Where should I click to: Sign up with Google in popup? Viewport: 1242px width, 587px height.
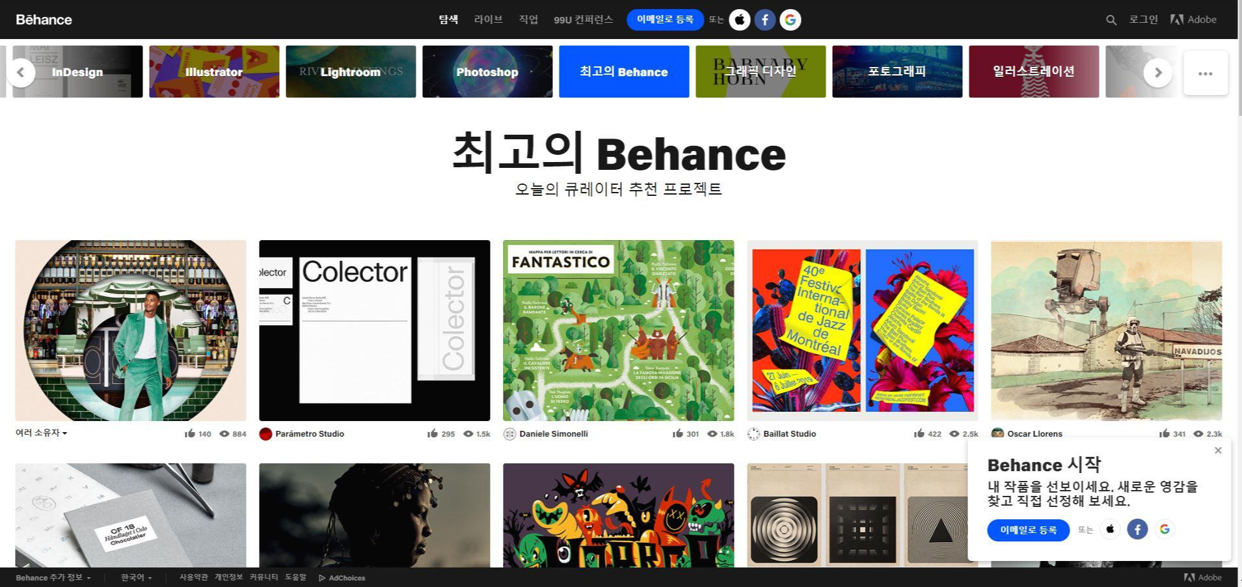coord(1165,529)
